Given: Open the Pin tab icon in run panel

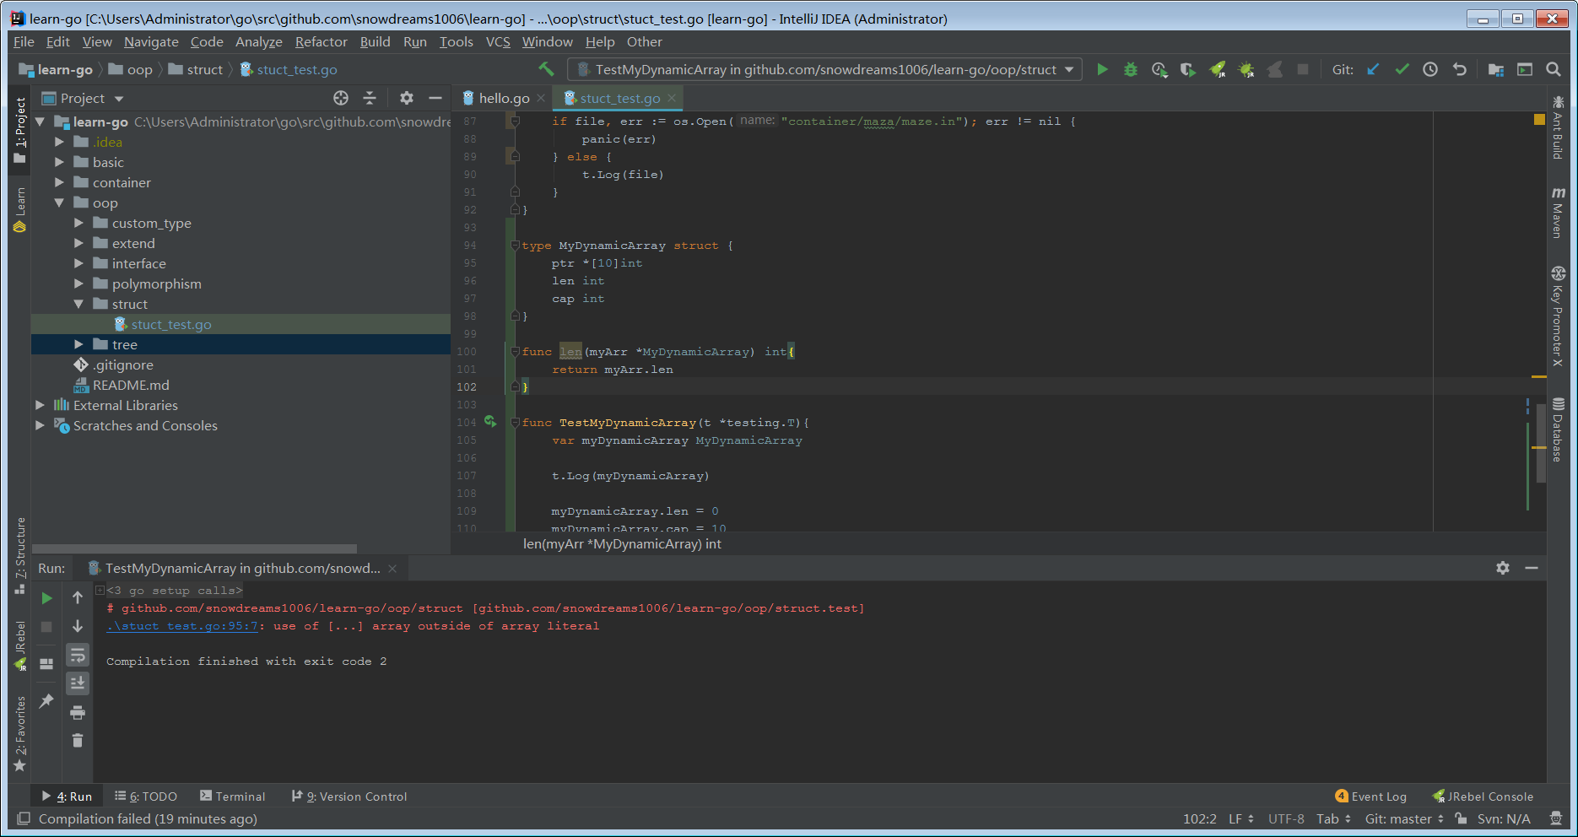Looking at the screenshot, I should pyautogui.click(x=46, y=701).
